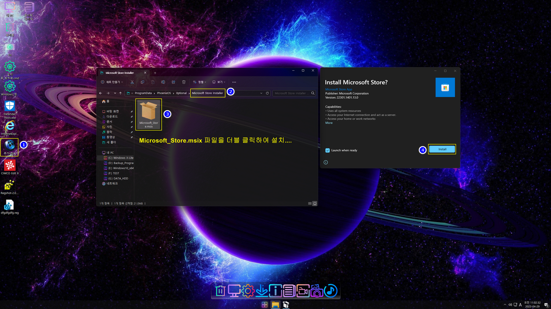The height and width of the screenshot is (309, 551).
Task: Click Optional in the breadcrumb path
Action: pyautogui.click(x=181, y=93)
